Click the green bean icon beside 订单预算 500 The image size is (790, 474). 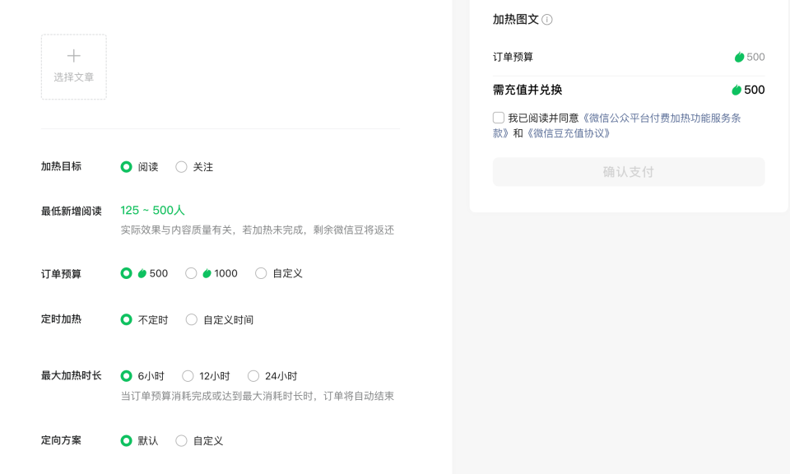741,57
